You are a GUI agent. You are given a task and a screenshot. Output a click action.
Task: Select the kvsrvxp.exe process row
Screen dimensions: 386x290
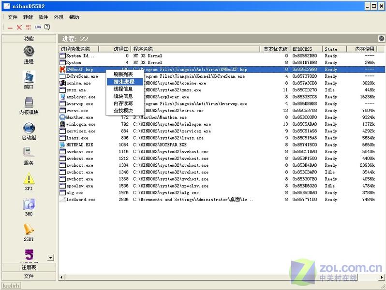click(x=222, y=103)
